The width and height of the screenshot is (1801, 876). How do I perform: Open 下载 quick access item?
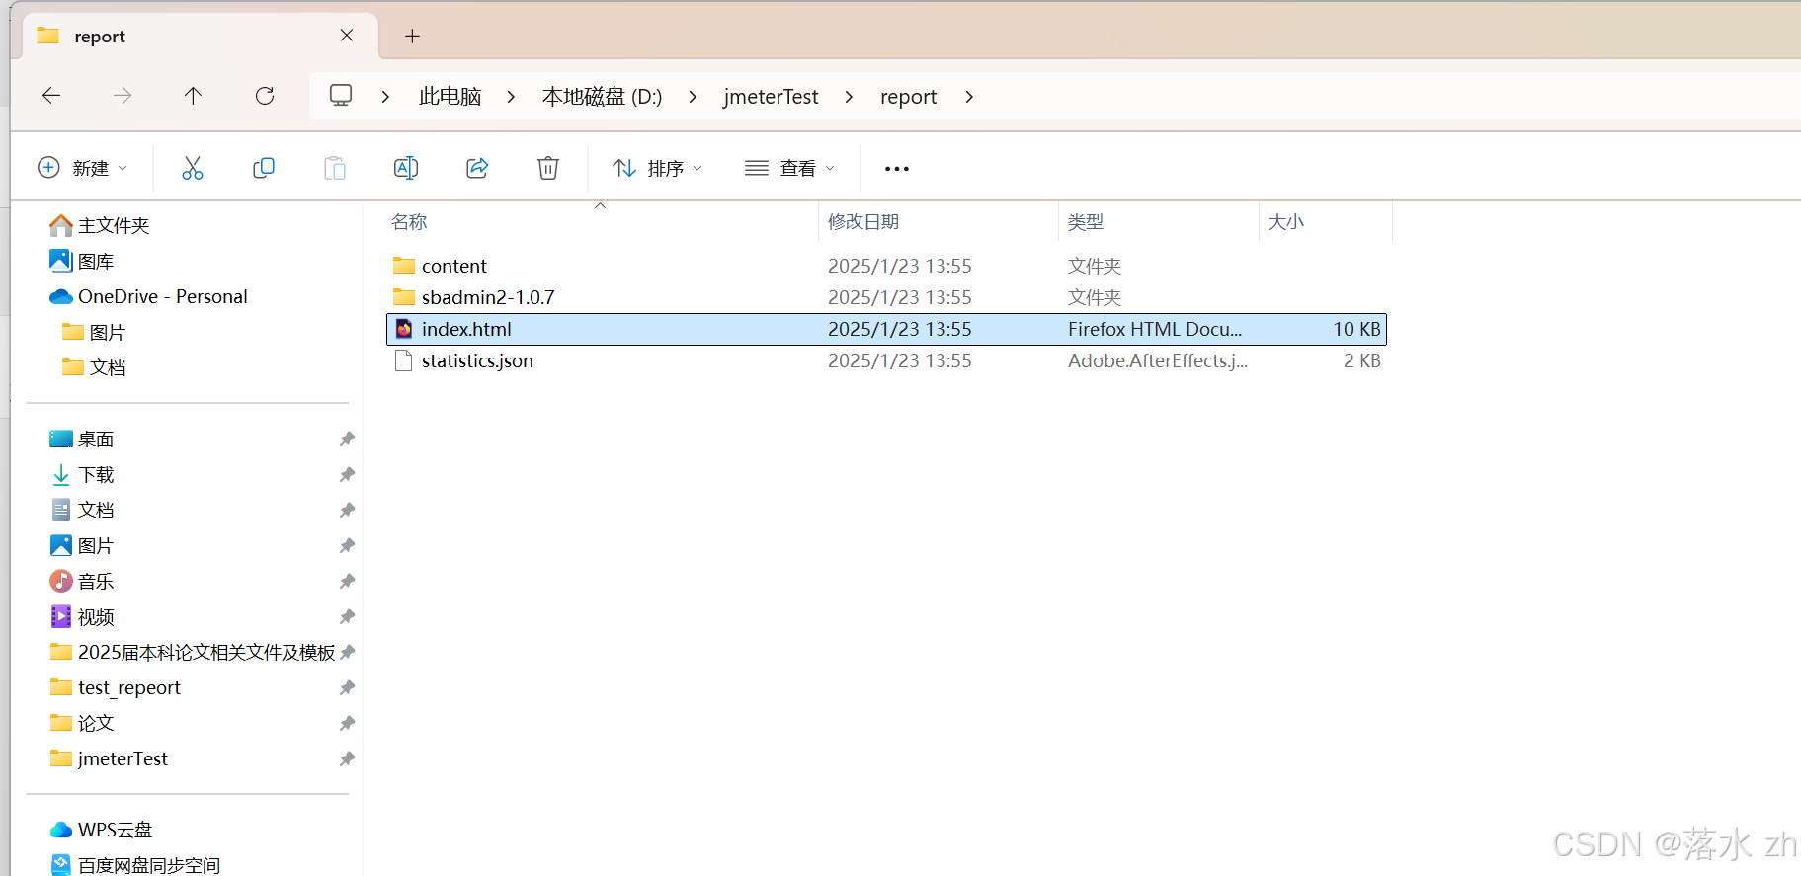96,475
